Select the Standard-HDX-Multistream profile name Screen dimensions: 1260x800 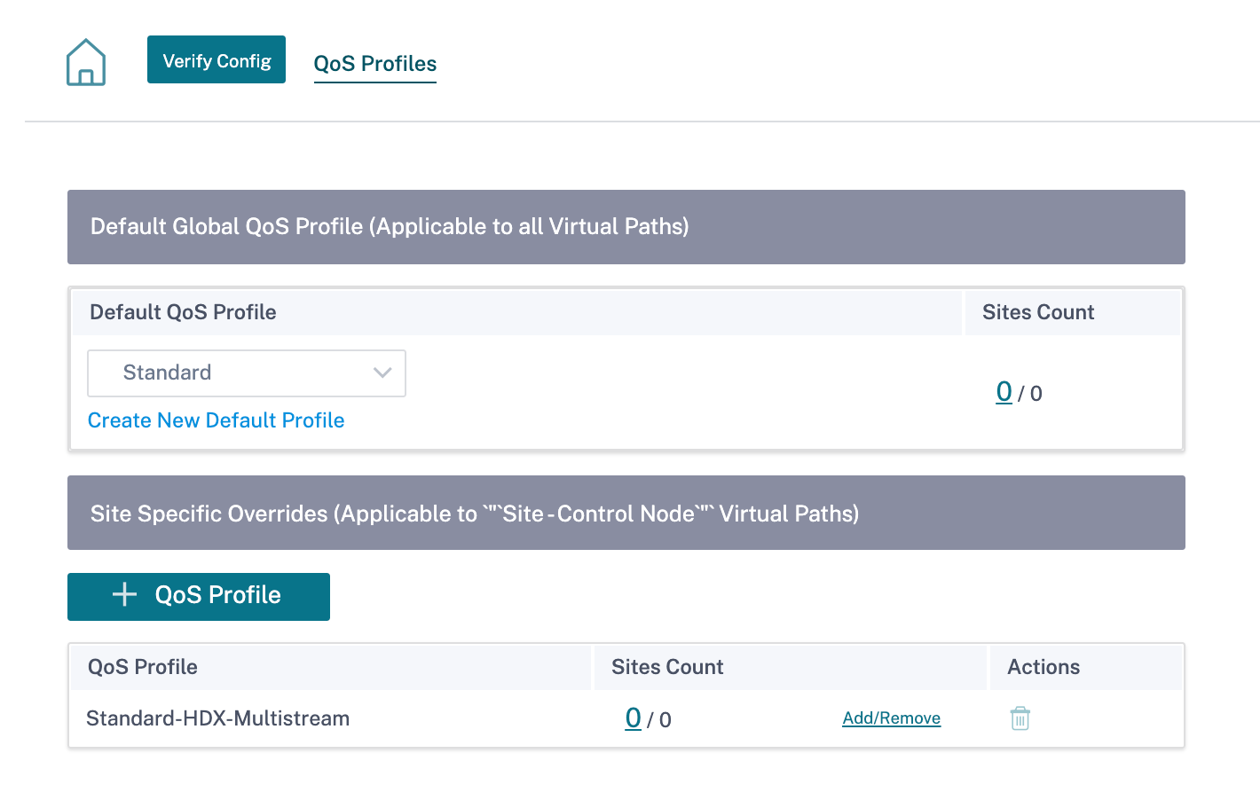click(x=217, y=718)
